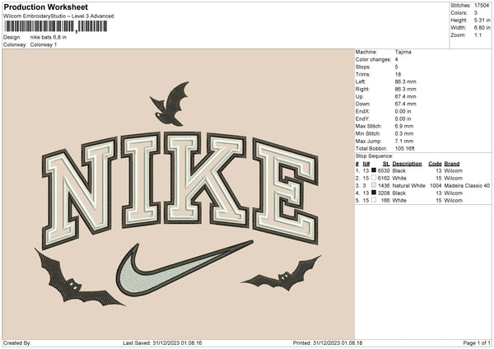The image size is (494, 349).
Task: Click the 'Right:' measurement label
Action: click(x=362, y=89)
